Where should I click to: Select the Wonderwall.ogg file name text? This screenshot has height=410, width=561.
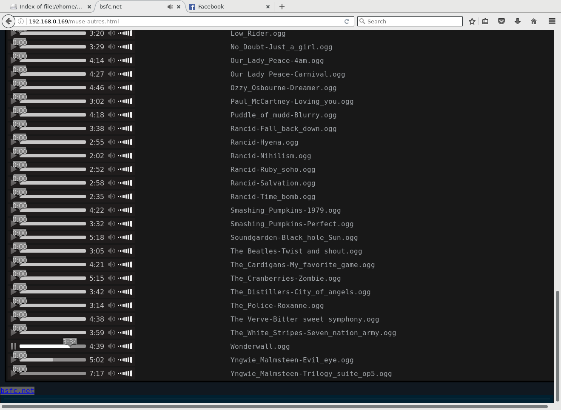pos(260,347)
